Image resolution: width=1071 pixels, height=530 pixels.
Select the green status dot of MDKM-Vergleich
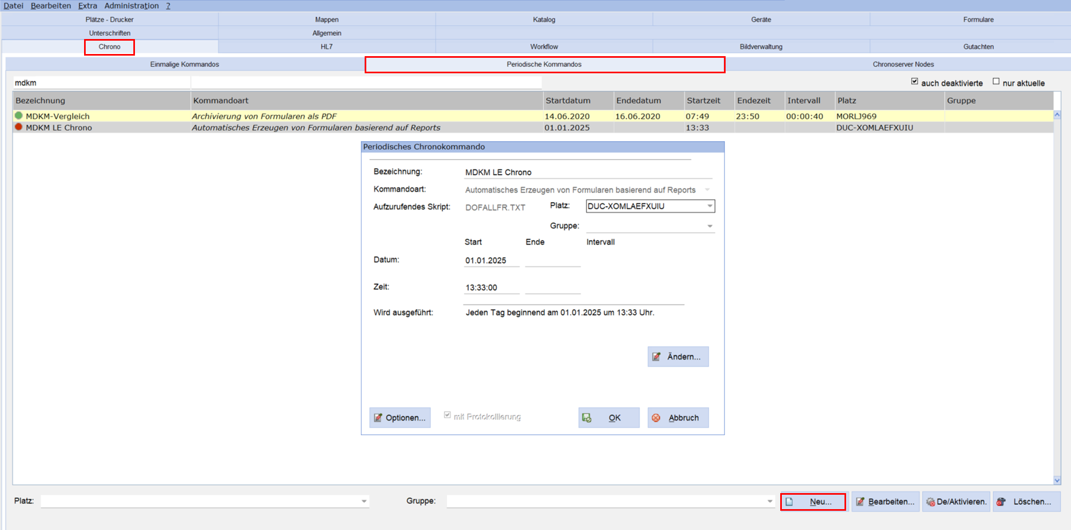(19, 116)
